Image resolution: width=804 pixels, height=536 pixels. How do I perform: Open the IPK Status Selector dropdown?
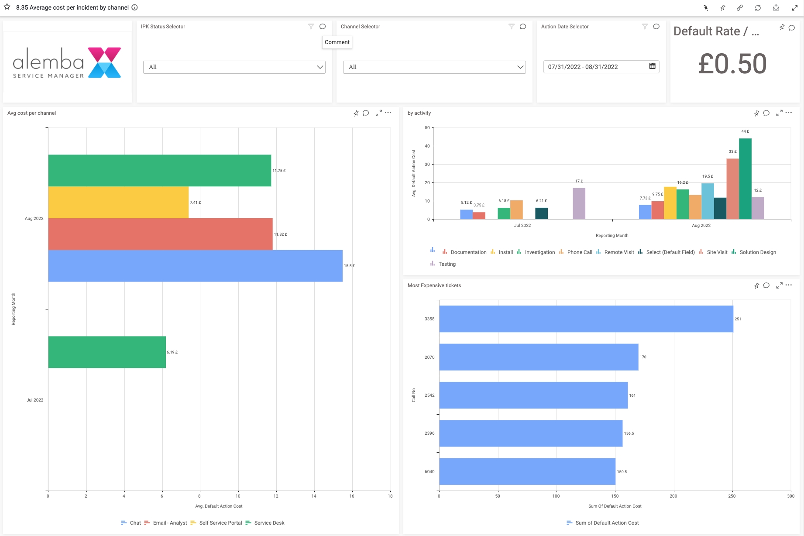[x=234, y=67]
